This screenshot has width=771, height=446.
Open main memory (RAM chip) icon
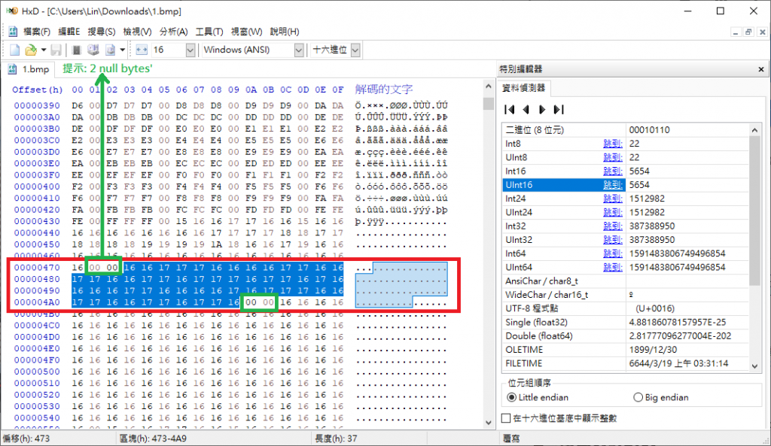pyautogui.click(x=76, y=50)
